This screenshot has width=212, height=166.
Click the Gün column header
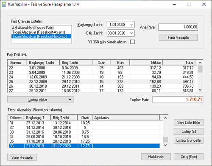click(120, 63)
